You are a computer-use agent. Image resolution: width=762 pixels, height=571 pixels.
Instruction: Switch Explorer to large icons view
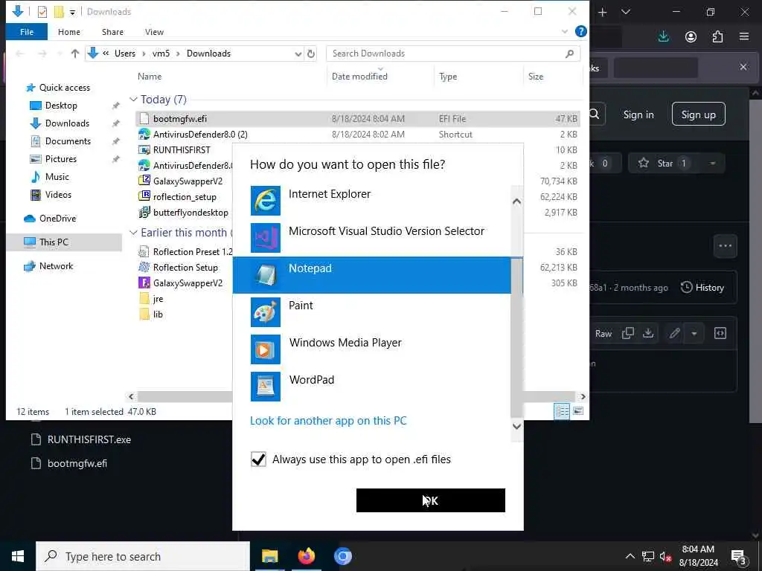(x=577, y=411)
